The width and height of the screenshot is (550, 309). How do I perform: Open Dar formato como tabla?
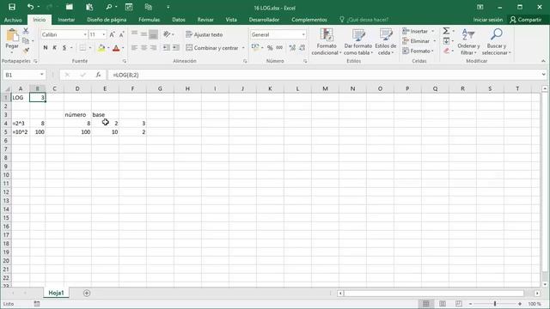coord(357,42)
